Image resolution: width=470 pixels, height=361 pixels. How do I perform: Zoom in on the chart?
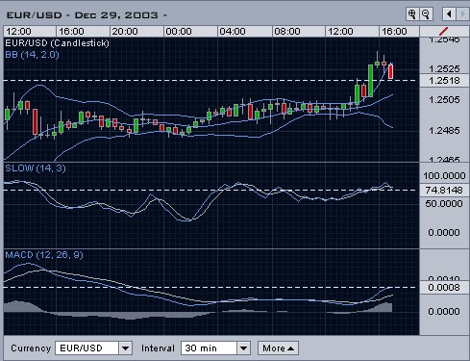point(411,14)
